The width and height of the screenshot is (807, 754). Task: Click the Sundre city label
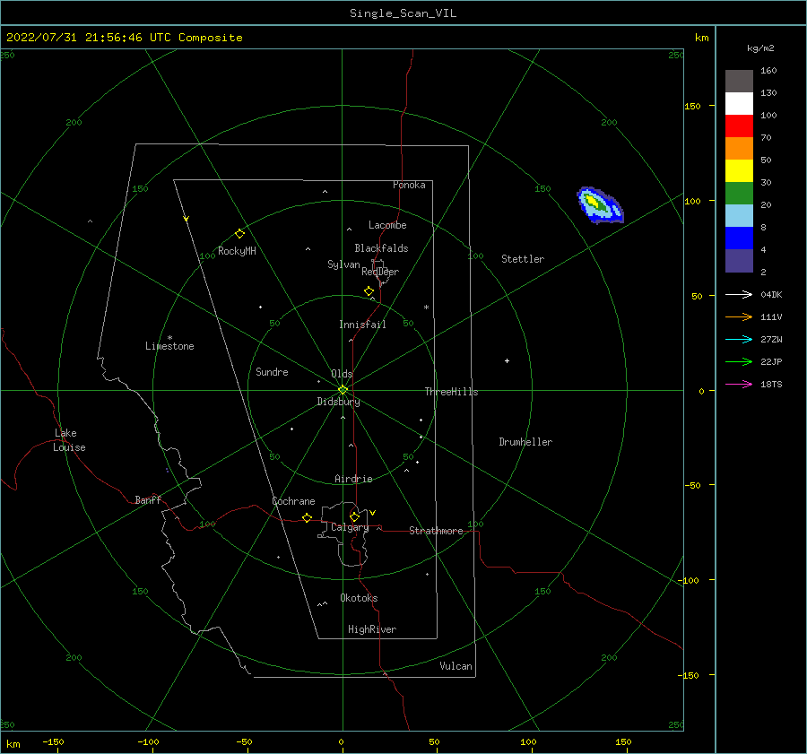pos(272,372)
